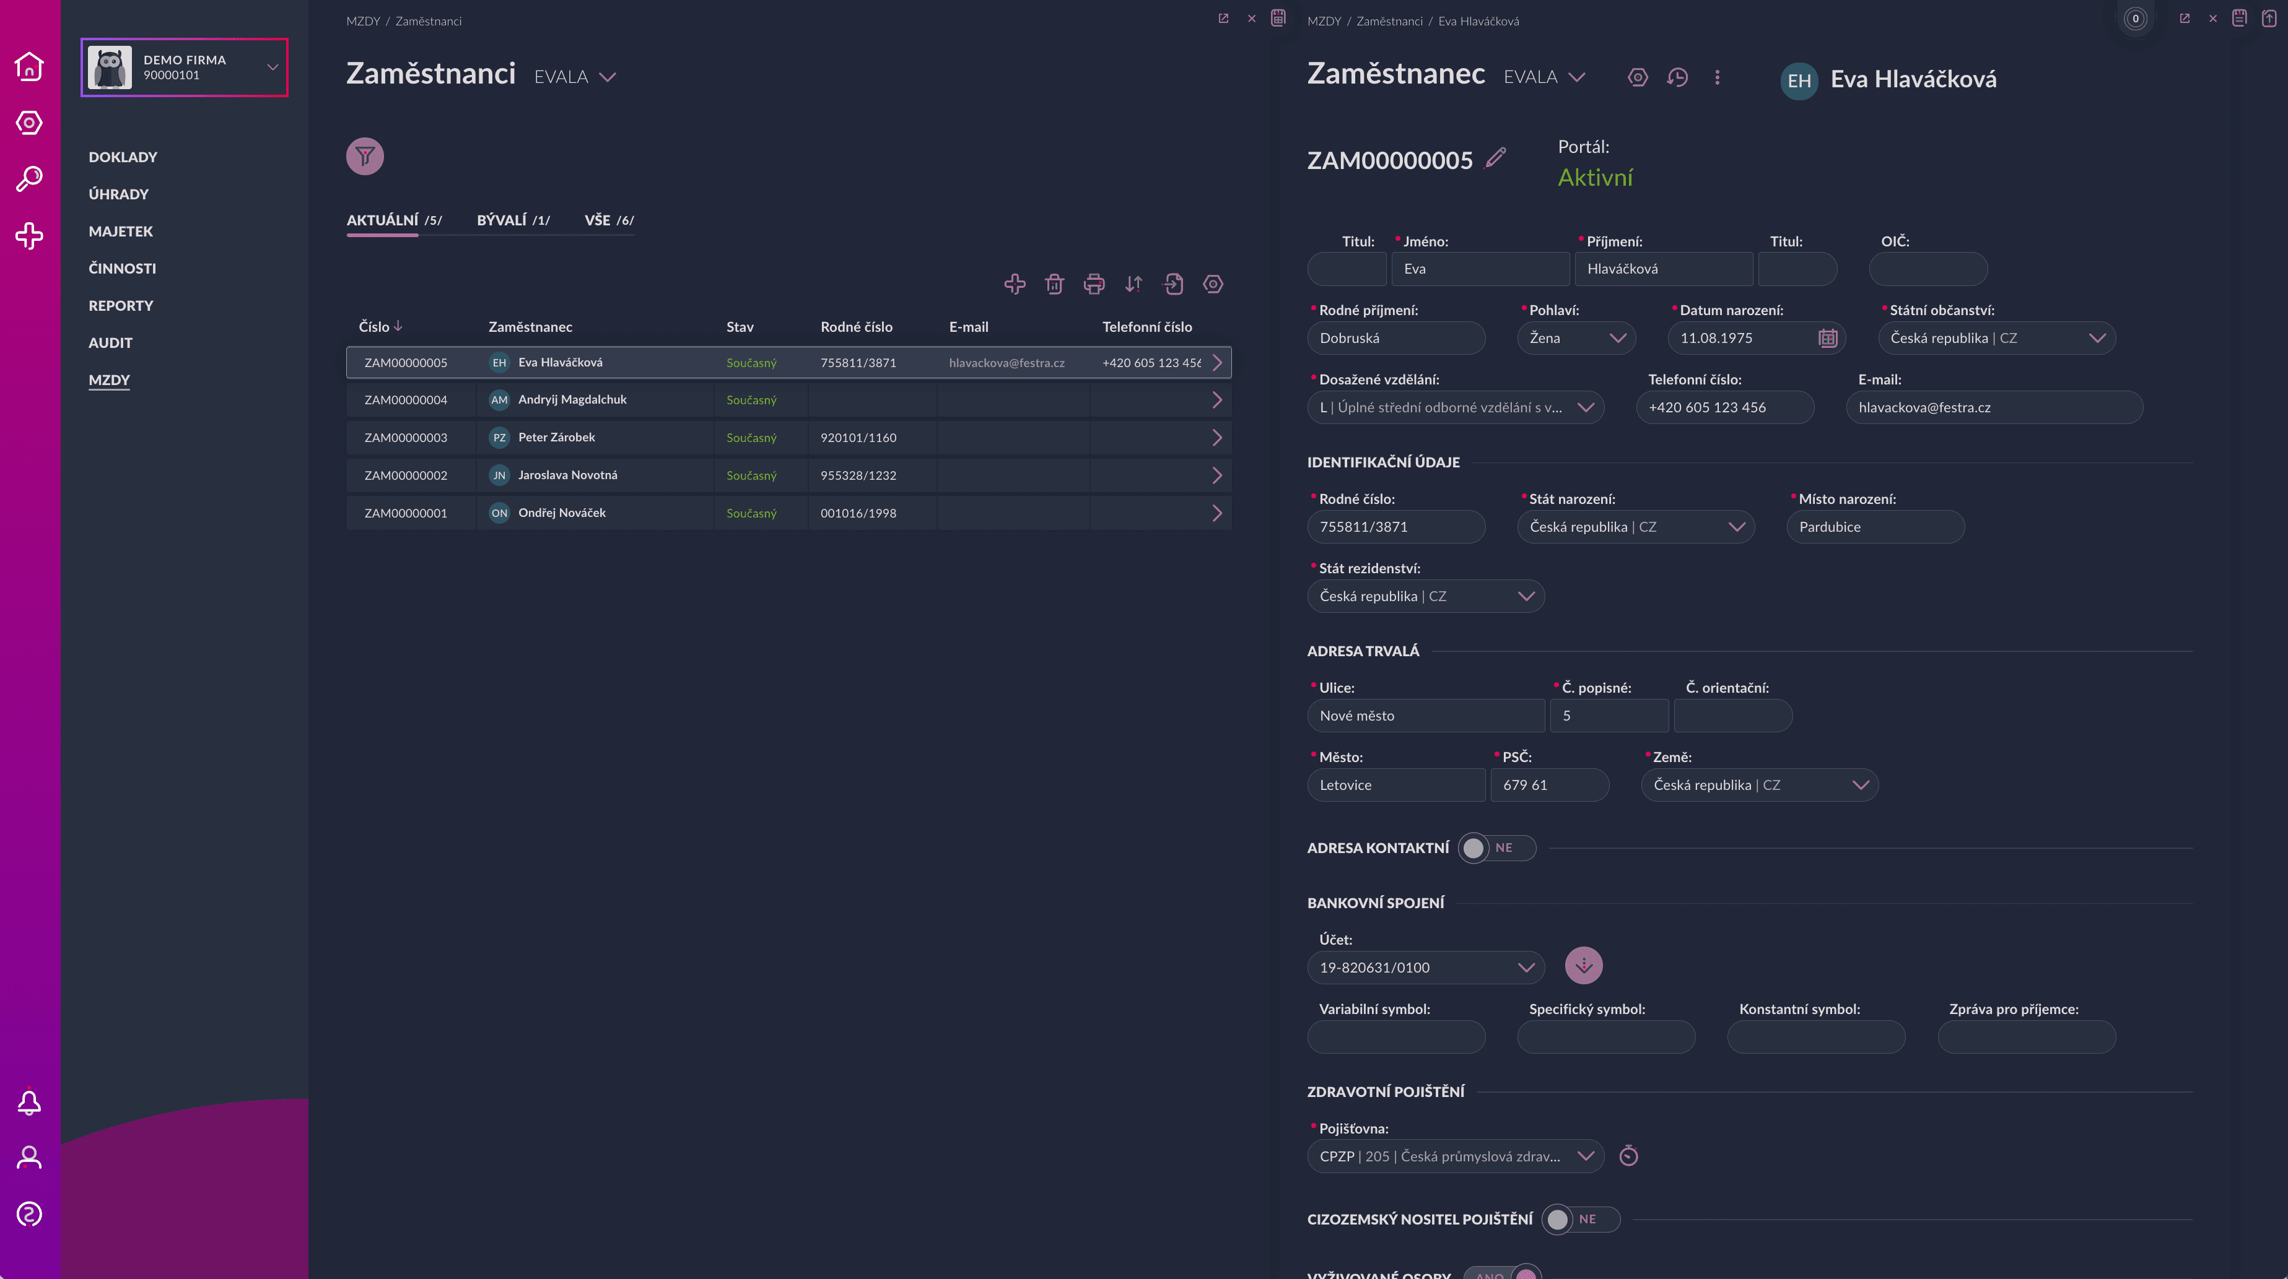Open the DEMO FIRMA company selector
Image resolution: width=2288 pixels, height=1279 pixels.
(x=185, y=67)
